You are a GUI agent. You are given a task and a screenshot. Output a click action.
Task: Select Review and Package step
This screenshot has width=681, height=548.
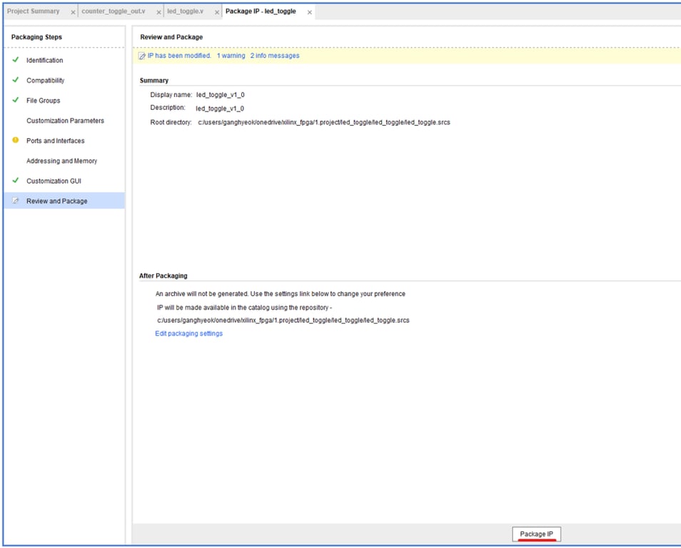(65, 201)
